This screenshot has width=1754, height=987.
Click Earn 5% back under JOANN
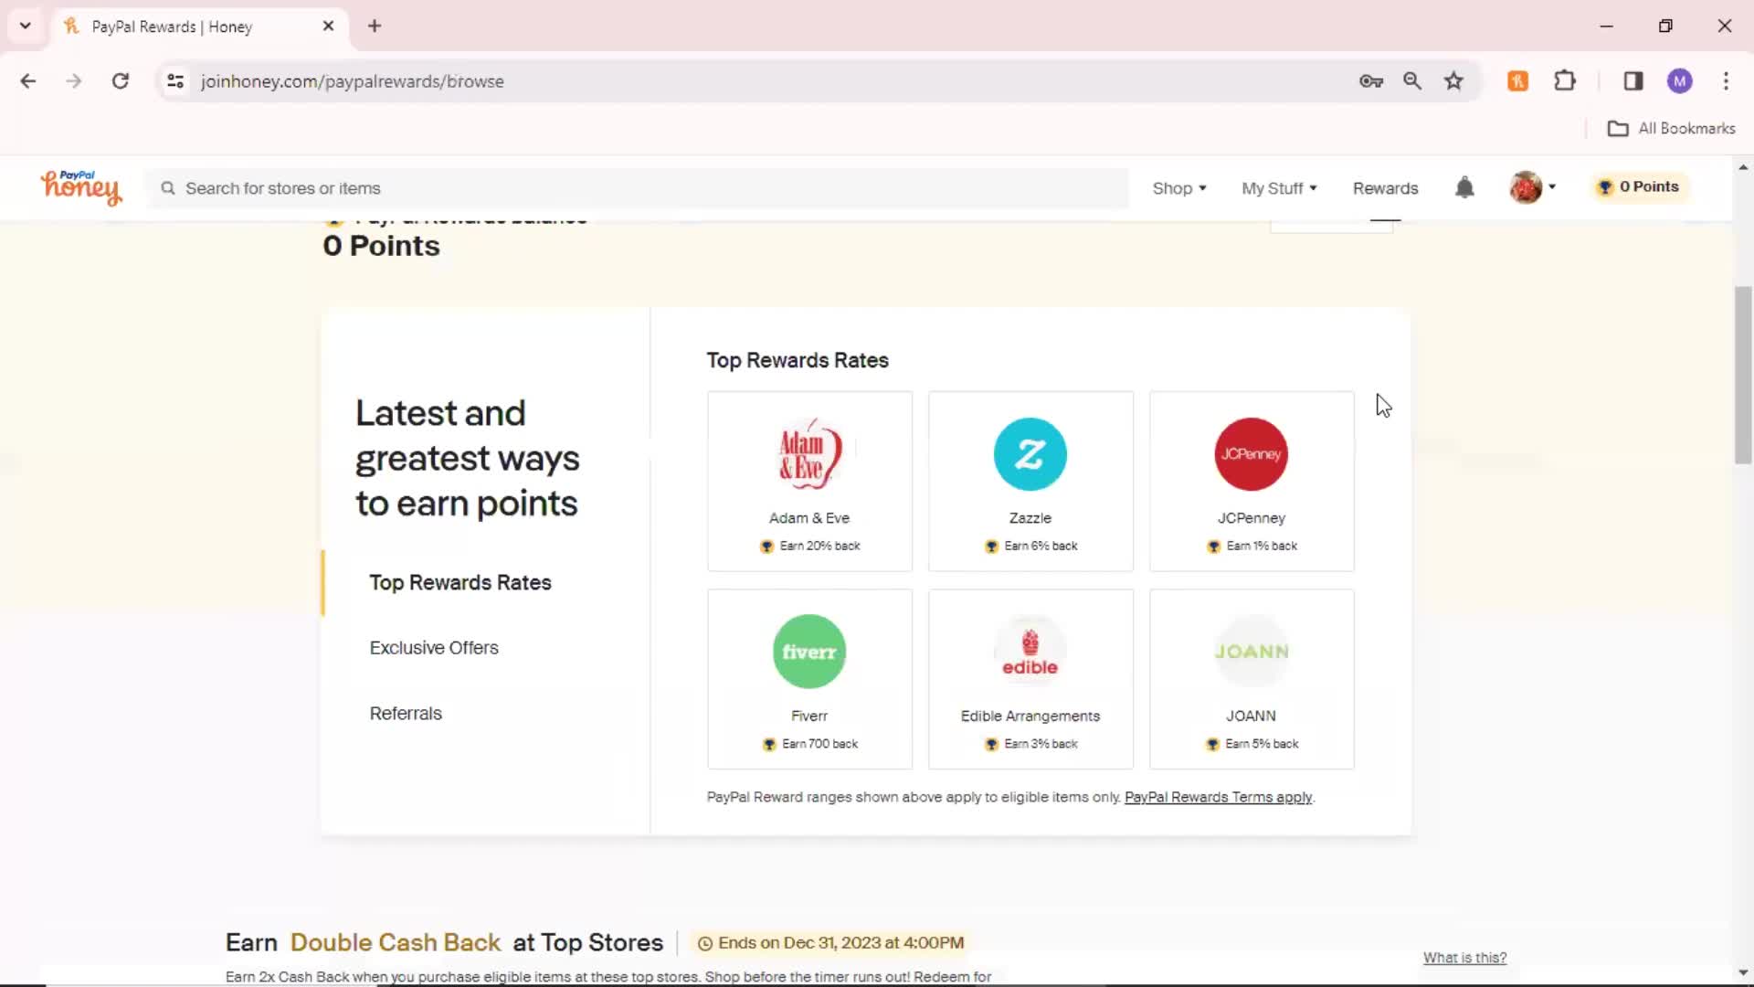1252,744
